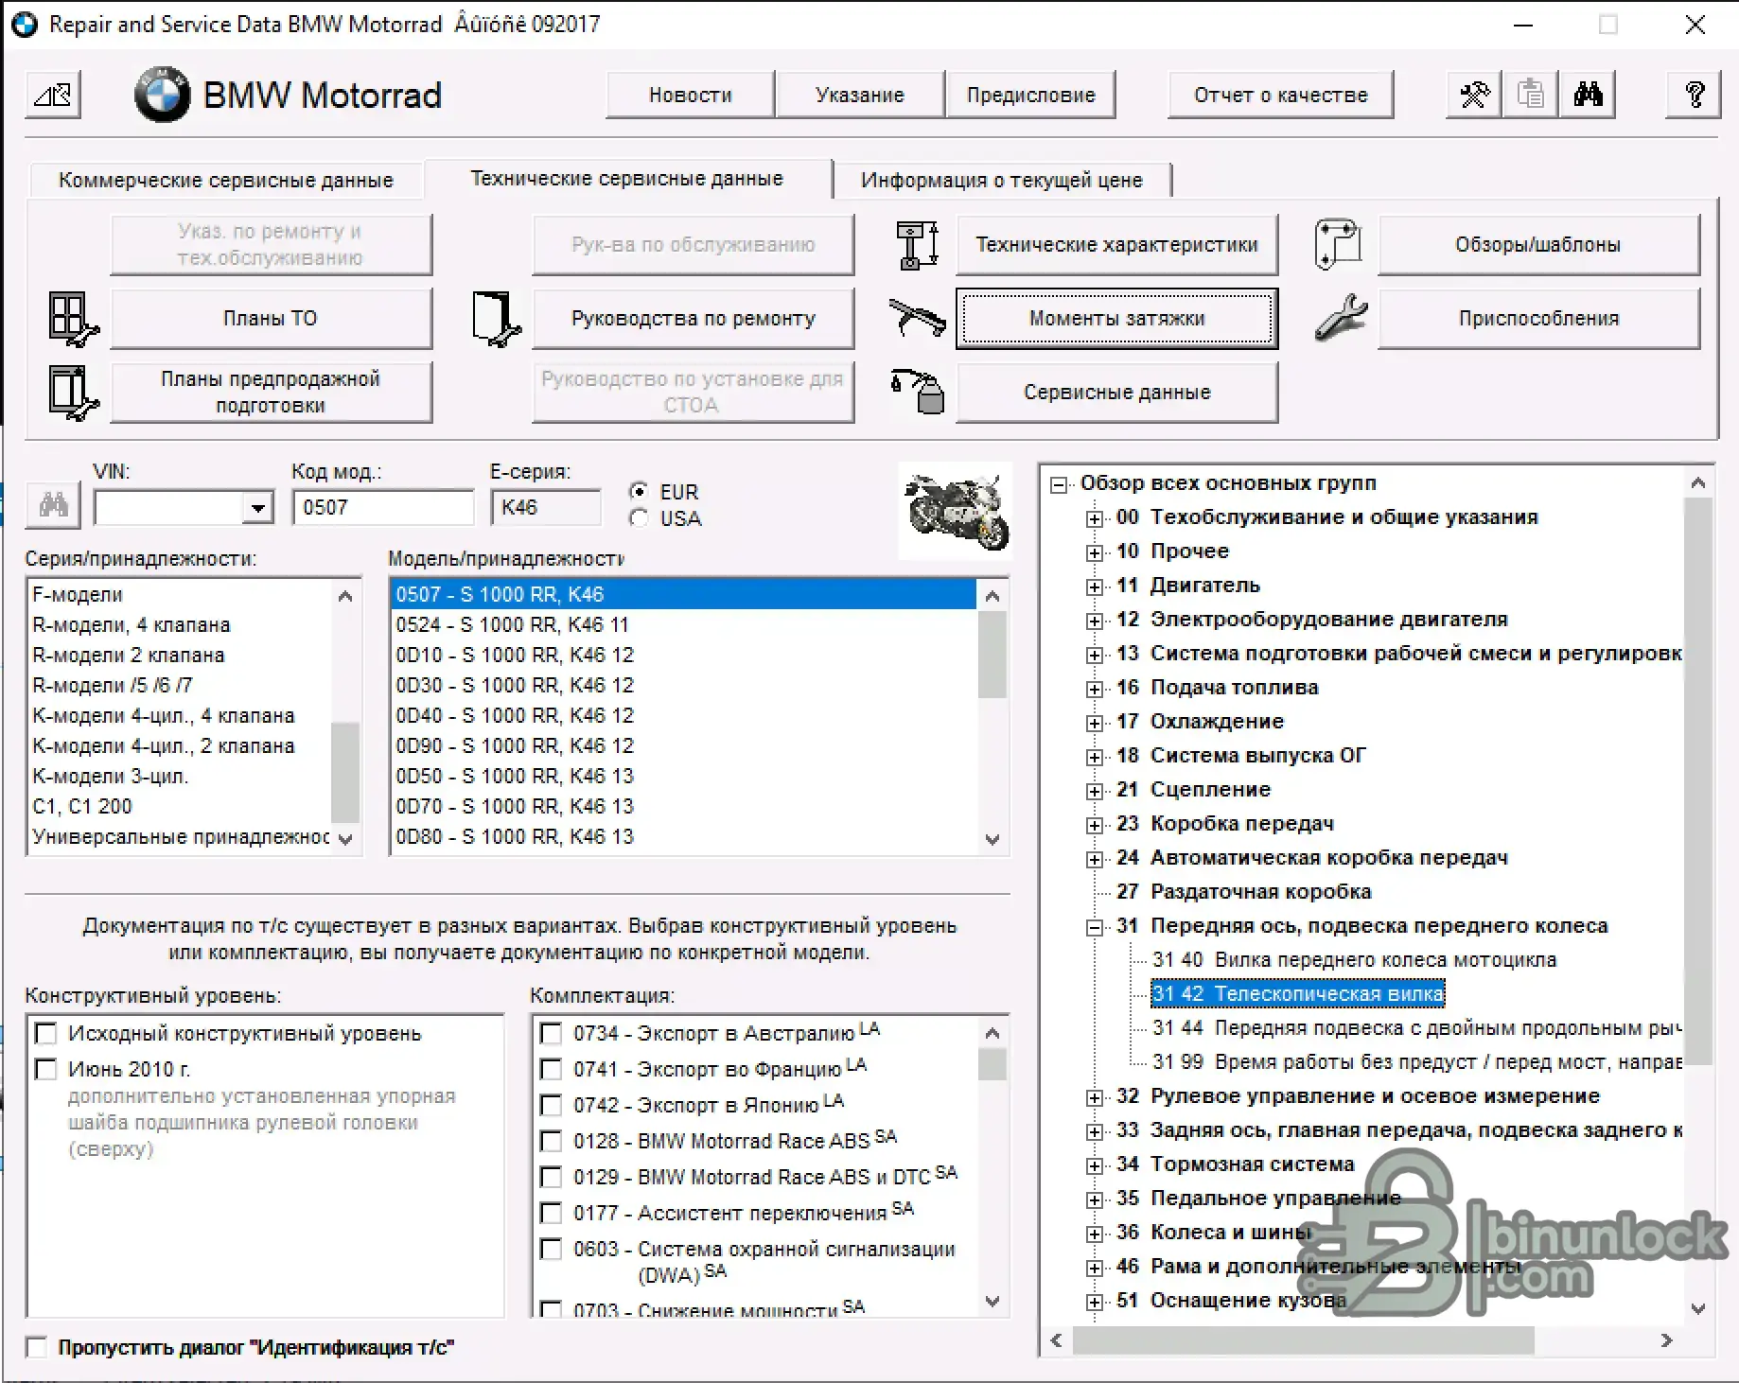Open the binoculars search button in top toolbar

coord(1588,95)
